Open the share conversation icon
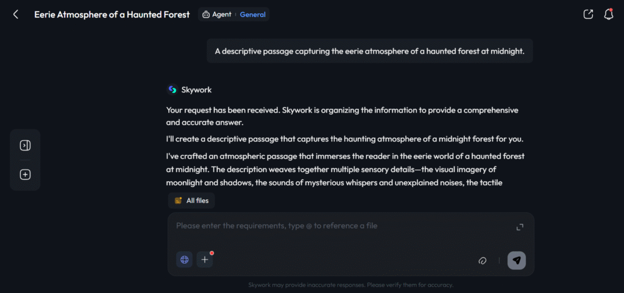The width and height of the screenshot is (624, 293). pyautogui.click(x=588, y=15)
